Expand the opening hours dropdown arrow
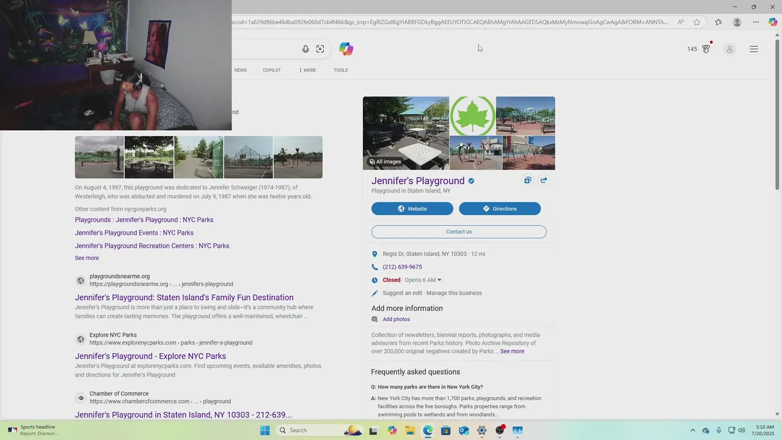This screenshot has width=782, height=440. (439, 280)
